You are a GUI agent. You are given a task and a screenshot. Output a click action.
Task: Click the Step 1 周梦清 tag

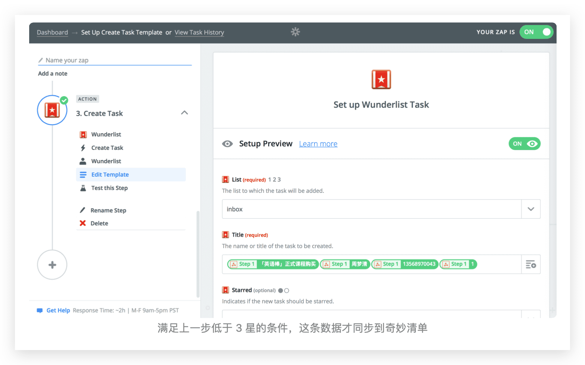pyautogui.click(x=345, y=264)
